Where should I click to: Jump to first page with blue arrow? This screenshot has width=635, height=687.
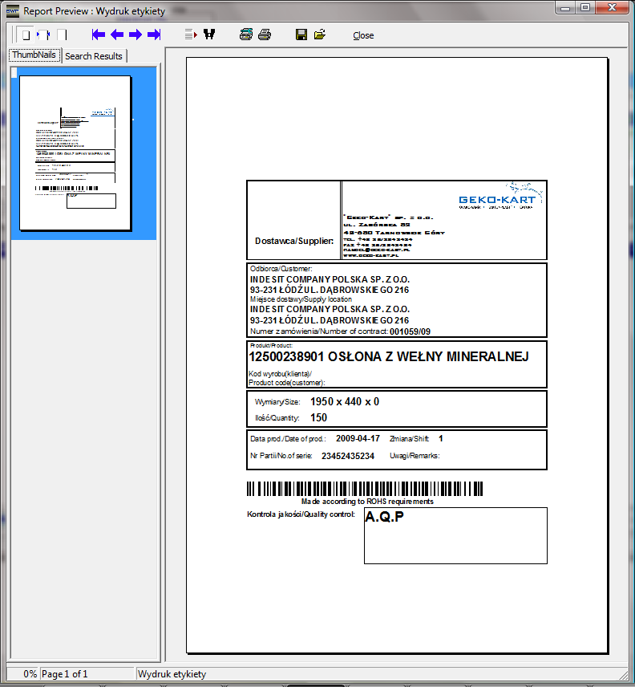(x=99, y=35)
